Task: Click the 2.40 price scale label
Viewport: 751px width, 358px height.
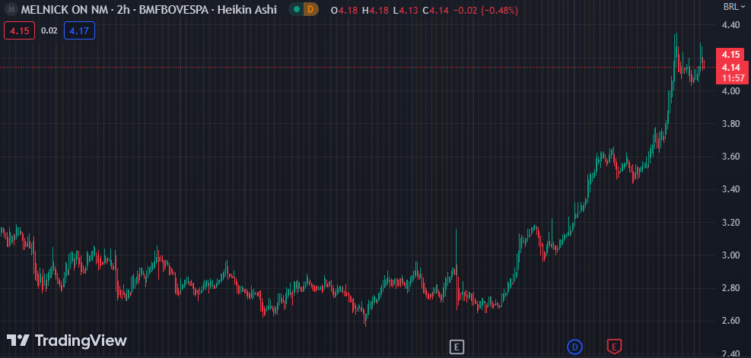Action: (731, 353)
